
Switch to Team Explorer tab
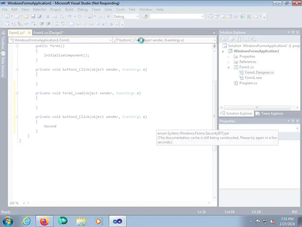coord(270,113)
